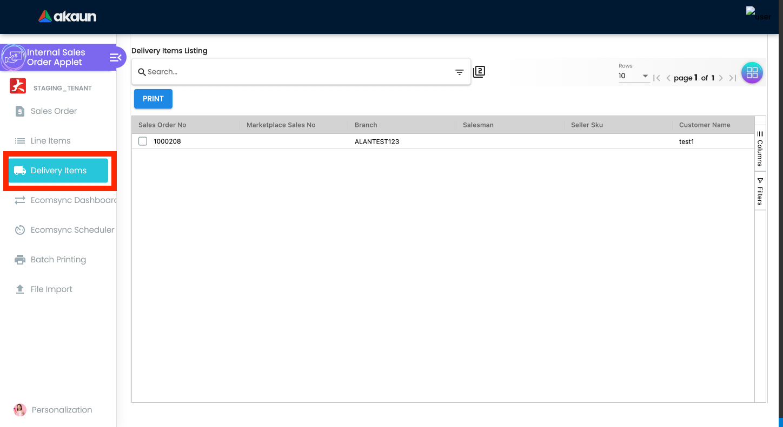Click the Personalization avatar icon
783x427 pixels.
pyautogui.click(x=20, y=410)
